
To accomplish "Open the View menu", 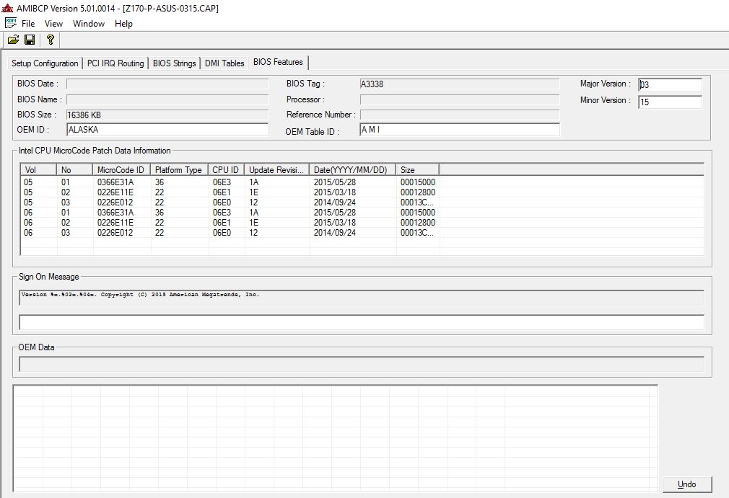I will click(x=53, y=24).
